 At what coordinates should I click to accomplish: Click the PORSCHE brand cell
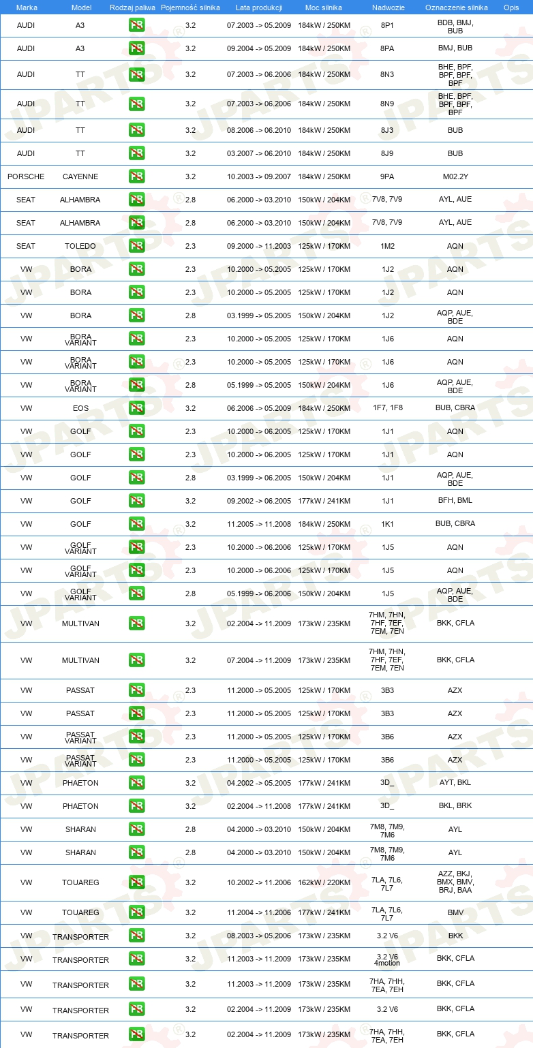26,176
